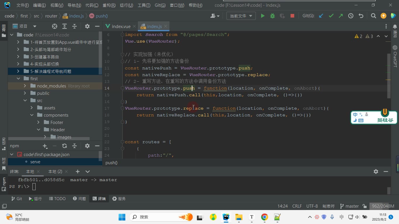The width and height of the screenshot is (399, 224).
Task: Start debugging with the green bug icon
Action: tap(273, 16)
